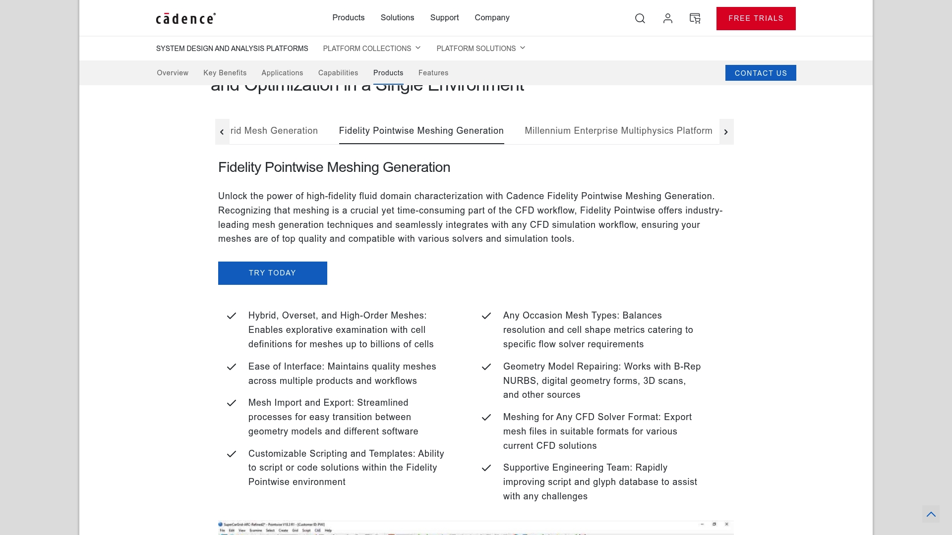Viewport: 952px width, 535px height.
Task: Click the Contact Us button
Action: 761,73
